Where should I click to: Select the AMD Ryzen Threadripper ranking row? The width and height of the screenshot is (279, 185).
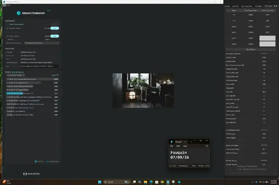[32, 97]
